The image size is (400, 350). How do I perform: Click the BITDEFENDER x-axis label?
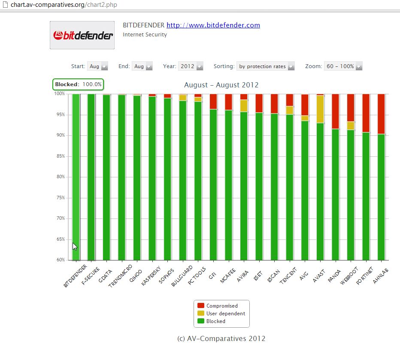pyautogui.click(x=75, y=276)
